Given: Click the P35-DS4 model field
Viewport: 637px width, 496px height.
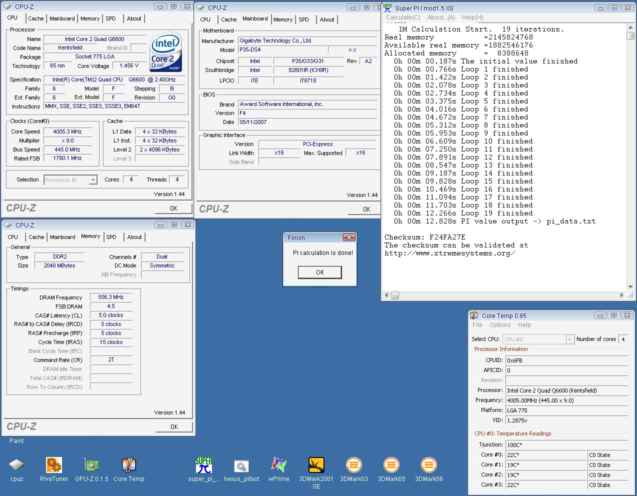Looking at the screenshot, I should pos(281,49).
